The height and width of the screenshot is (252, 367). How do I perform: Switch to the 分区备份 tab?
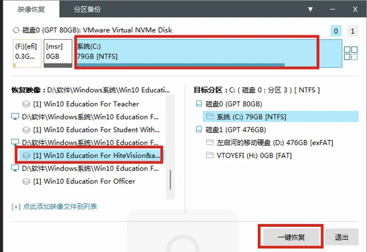(87, 9)
